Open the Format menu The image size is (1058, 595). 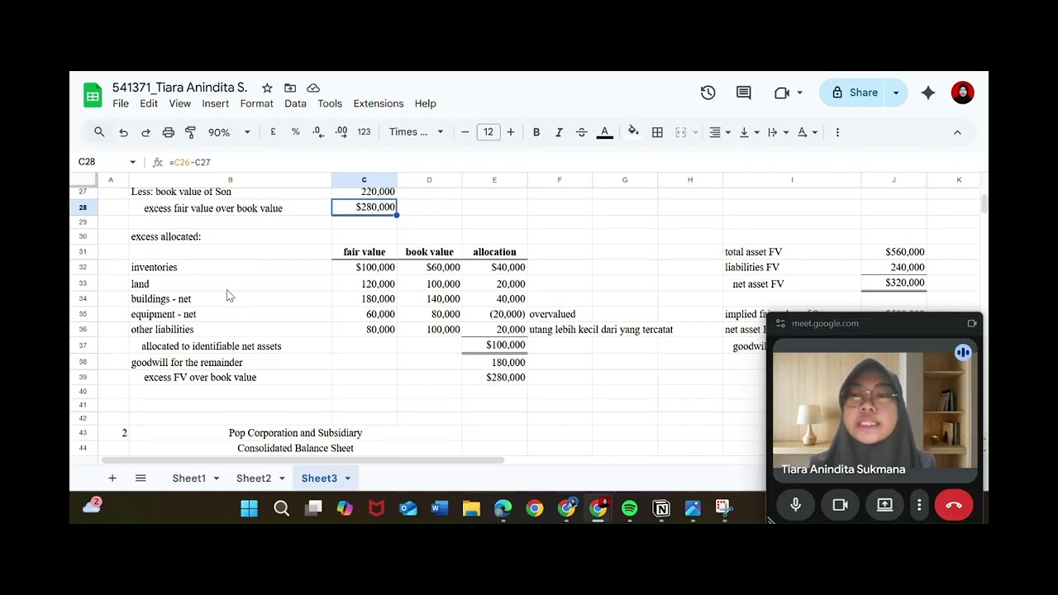tap(256, 103)
